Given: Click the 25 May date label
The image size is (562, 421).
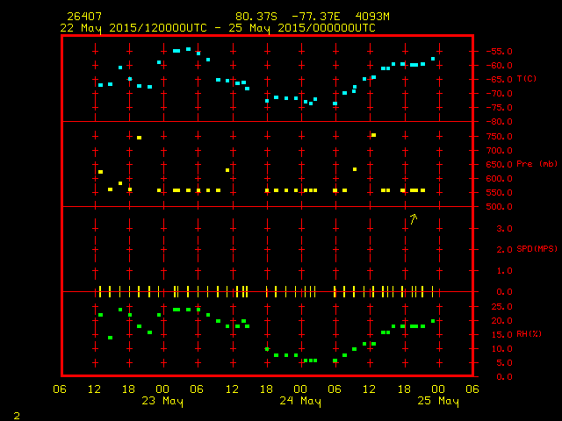Looking at the screenshot, I should (x=438, y=401).
